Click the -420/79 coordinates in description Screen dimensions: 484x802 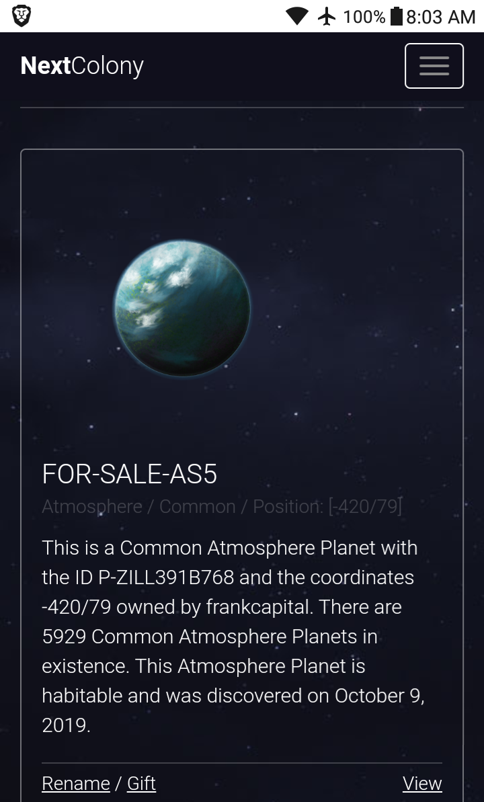[77, 607]
